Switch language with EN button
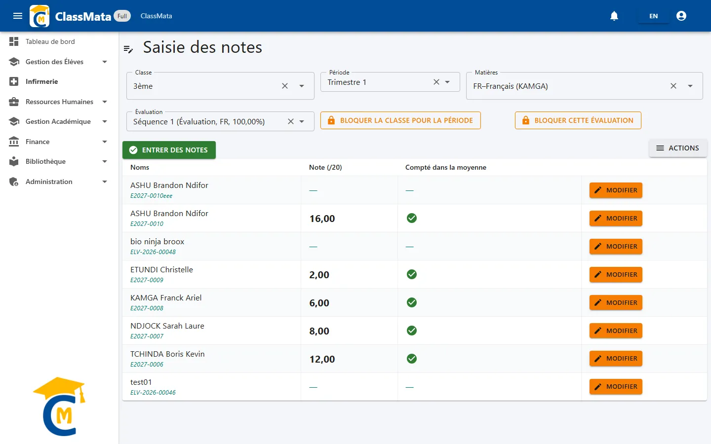 pos(653,16)
